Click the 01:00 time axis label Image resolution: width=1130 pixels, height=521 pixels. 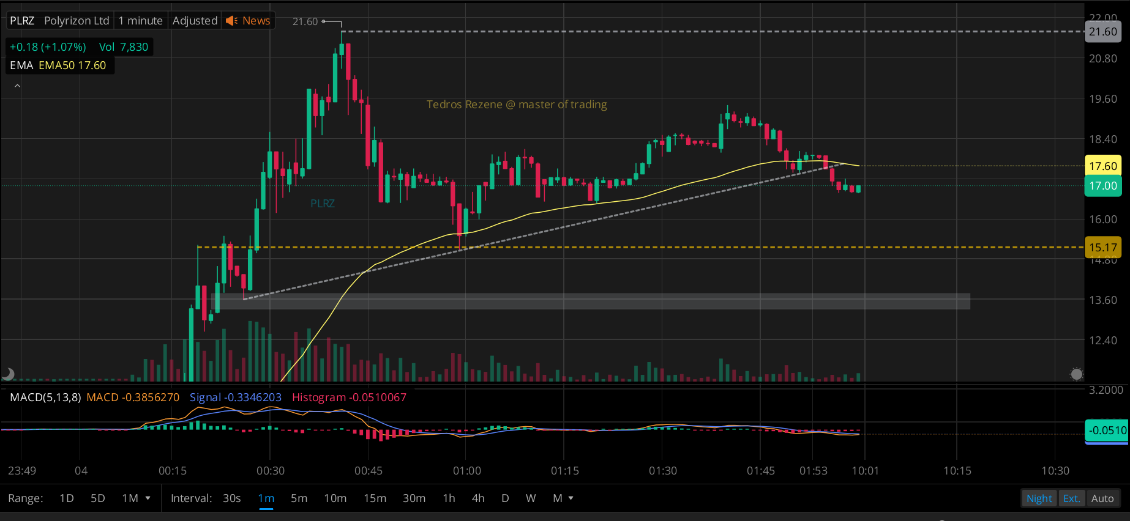click(x=467, y=471)
